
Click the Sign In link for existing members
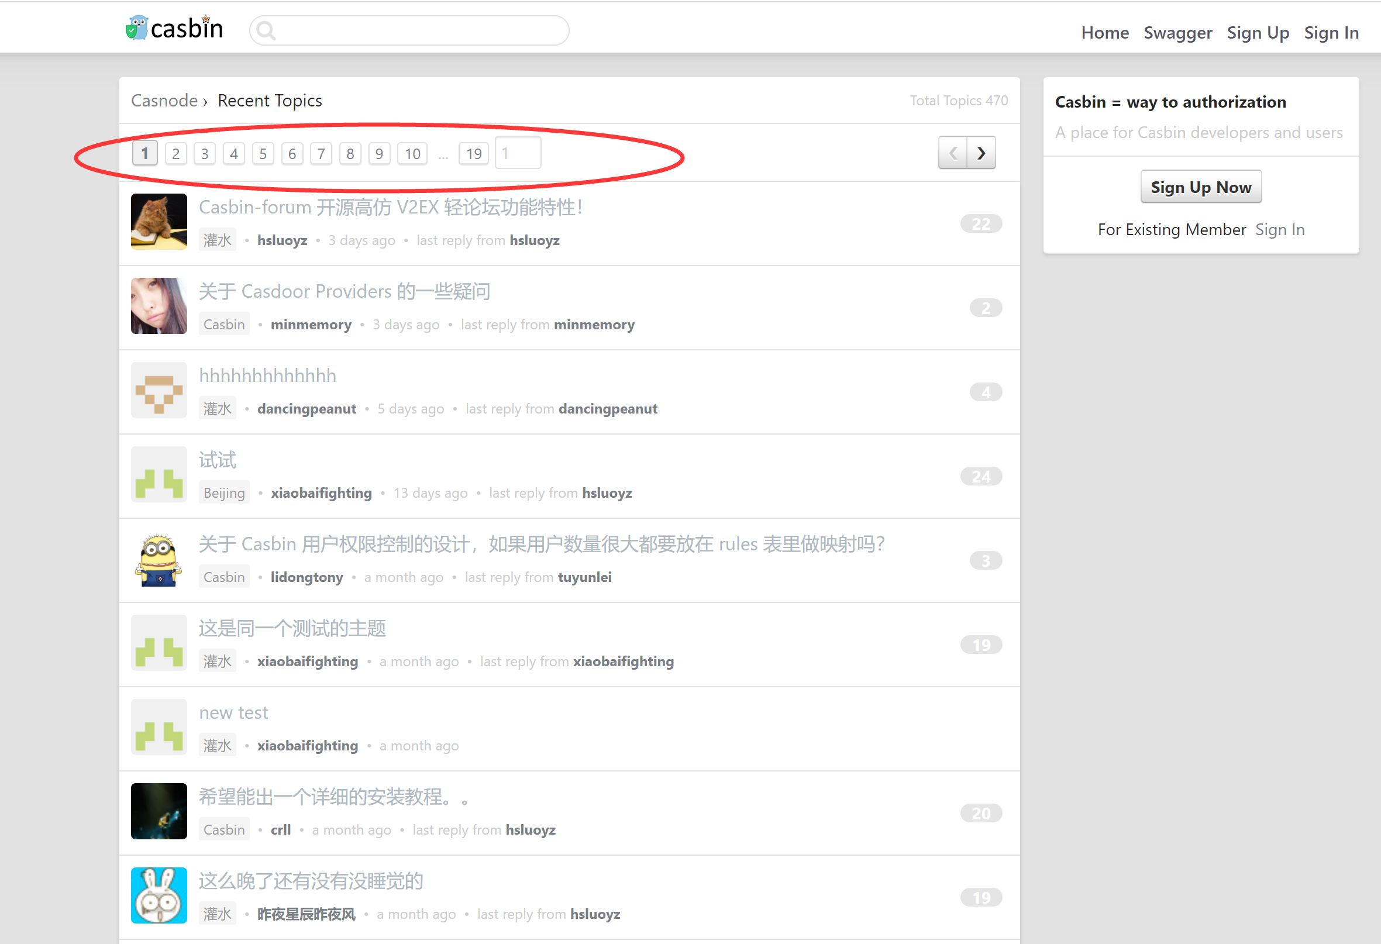[1280, 229]
